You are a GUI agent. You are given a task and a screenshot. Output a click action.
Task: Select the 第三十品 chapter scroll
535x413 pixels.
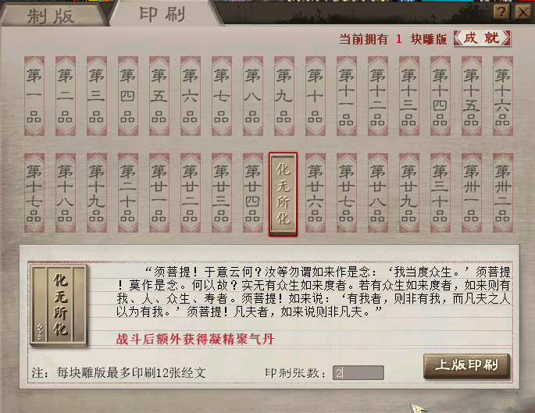point(440,193)
